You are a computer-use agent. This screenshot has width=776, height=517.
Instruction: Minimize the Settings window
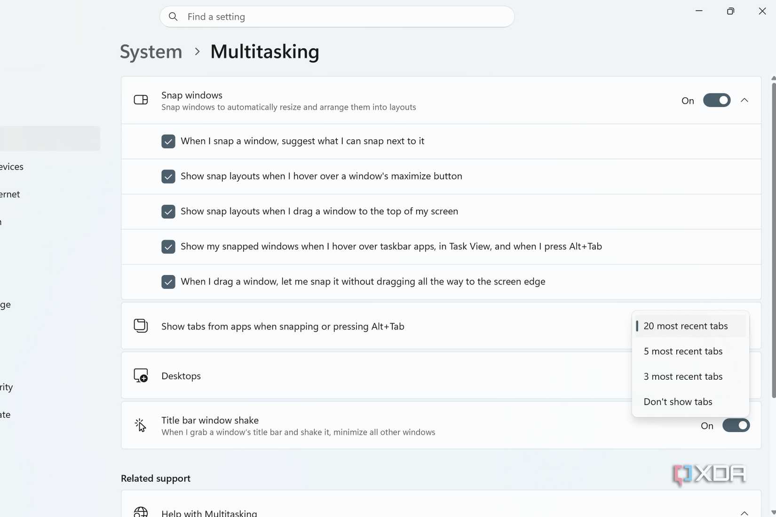coord(699,11)
